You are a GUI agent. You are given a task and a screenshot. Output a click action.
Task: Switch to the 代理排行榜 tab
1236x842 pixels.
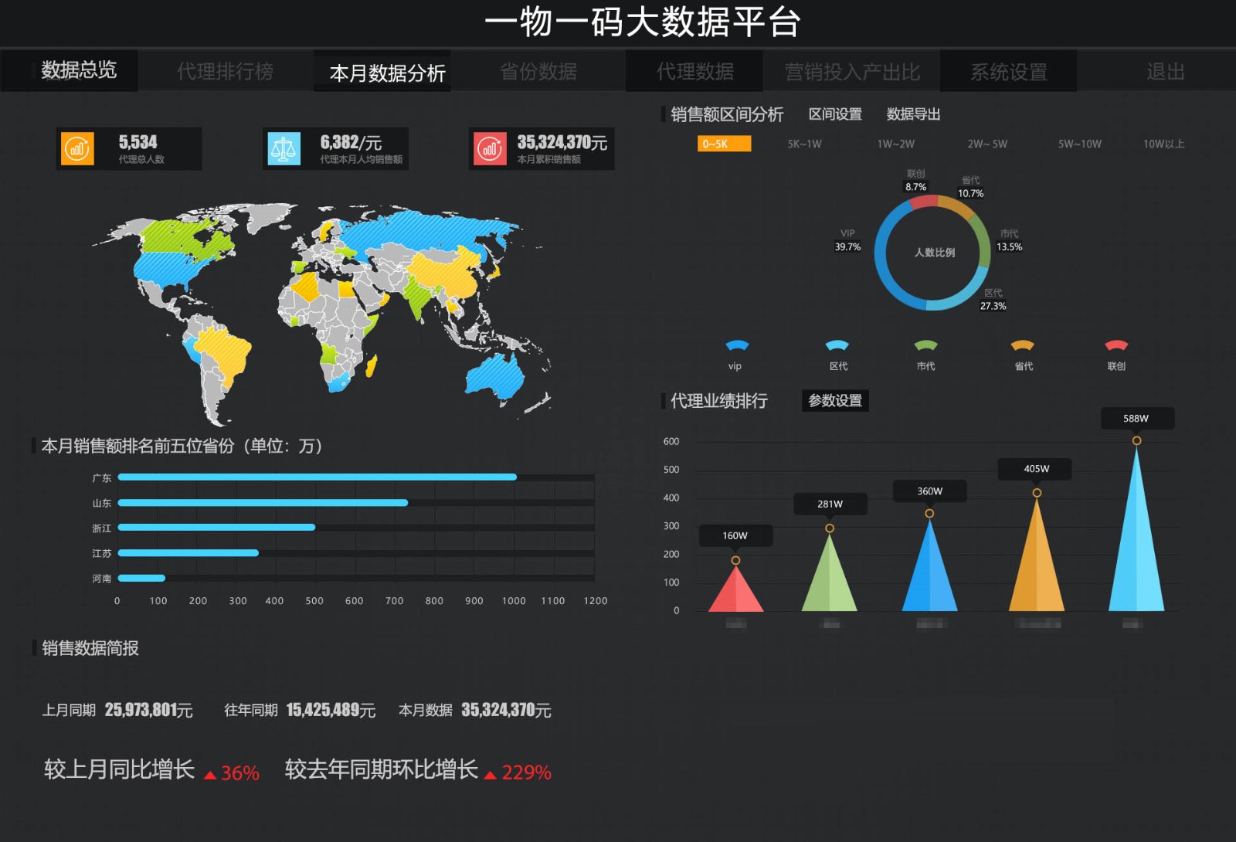[x=225, y=72]
